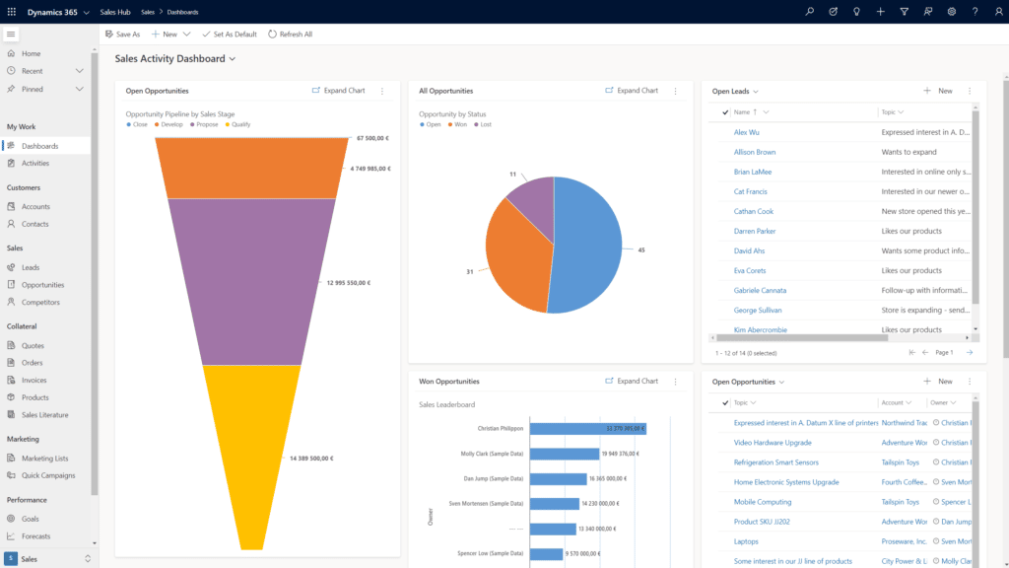The image size is (1009, 568).
Task: Click the help question mark icon
Action: click(x=975, y=12)
